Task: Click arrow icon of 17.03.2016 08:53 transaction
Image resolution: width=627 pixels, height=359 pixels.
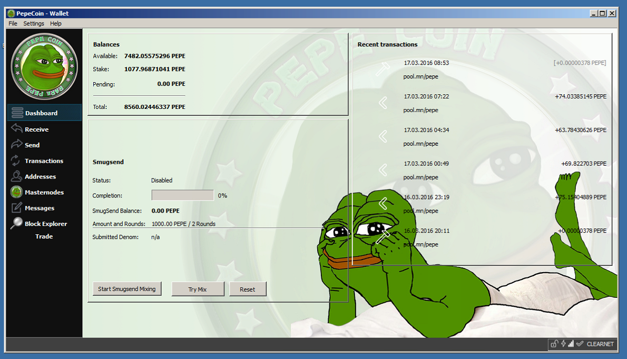Action: [383, 69]
